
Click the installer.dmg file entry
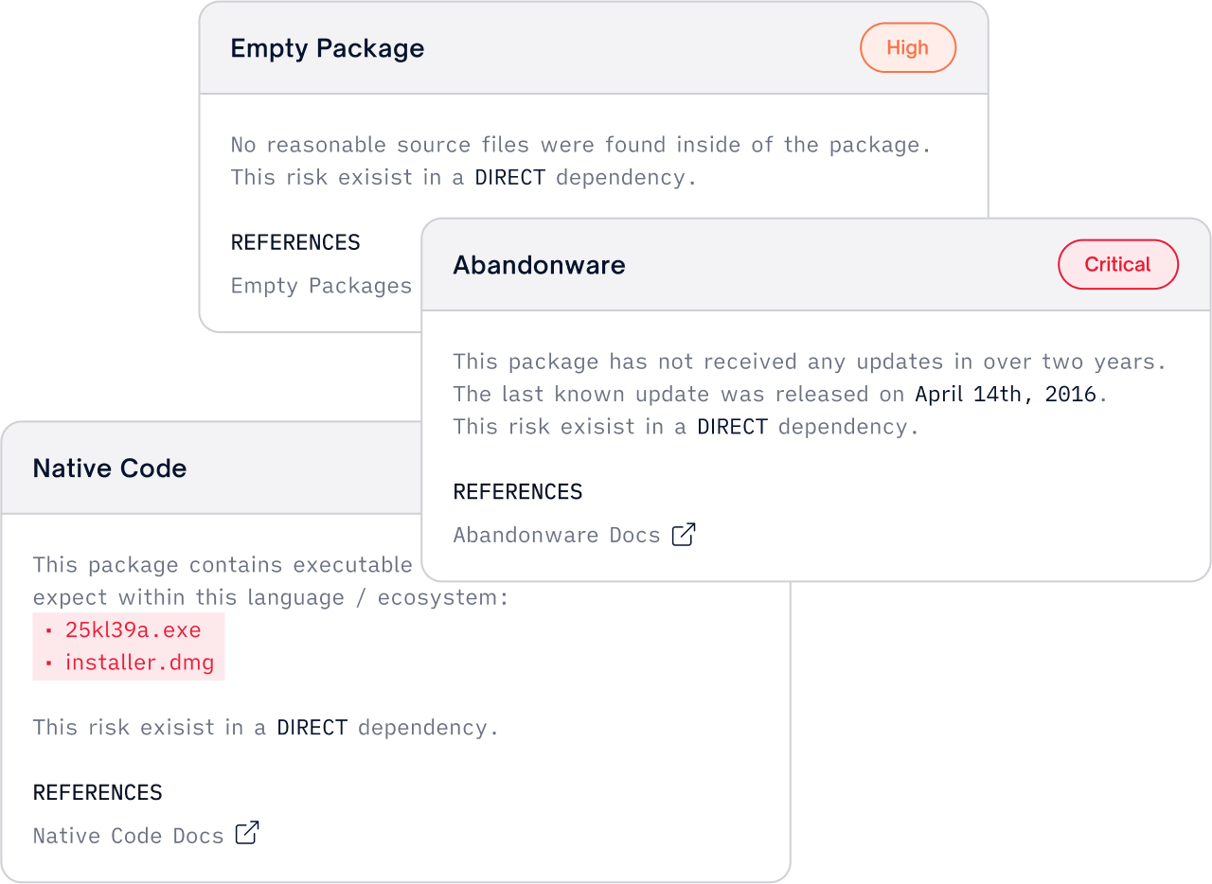coord(129,663)
